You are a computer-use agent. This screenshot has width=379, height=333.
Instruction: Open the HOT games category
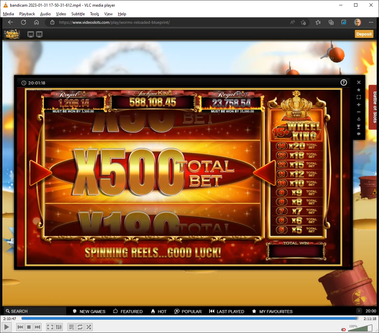pos(159,311)
